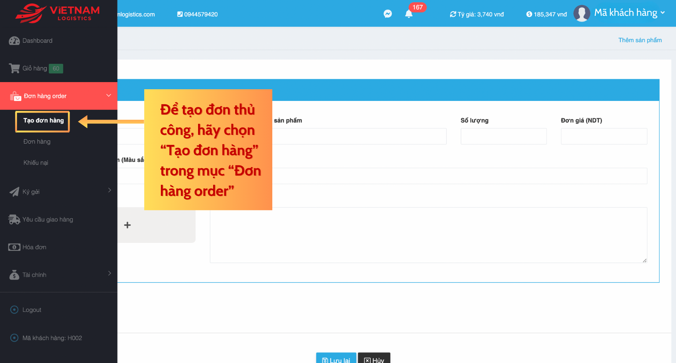Click the Tài chính money bag icon
Screen dimensions: 676x363
14,275
